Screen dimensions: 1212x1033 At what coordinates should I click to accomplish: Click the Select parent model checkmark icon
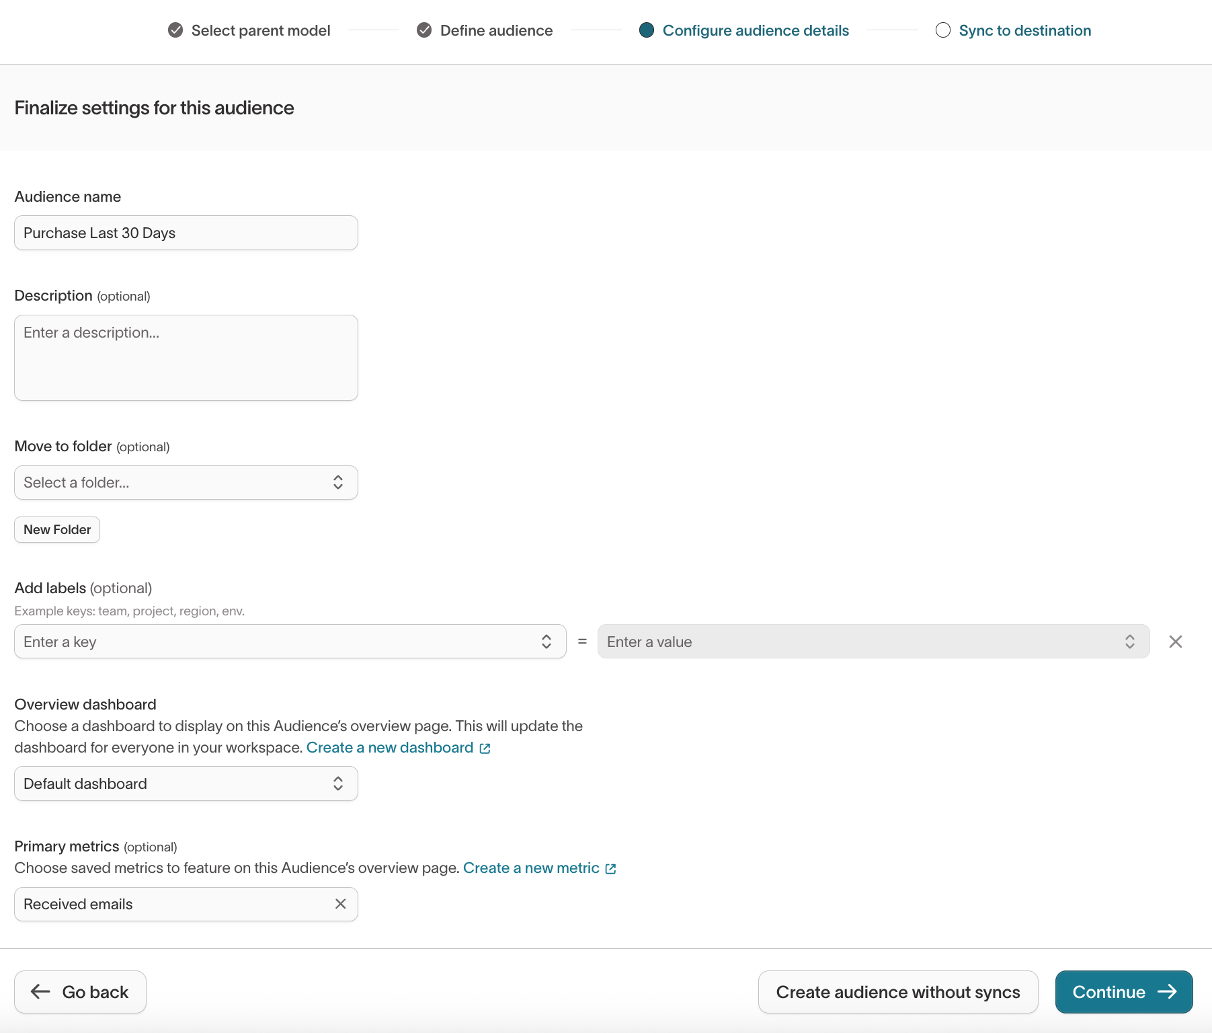[x=175, y=30]
